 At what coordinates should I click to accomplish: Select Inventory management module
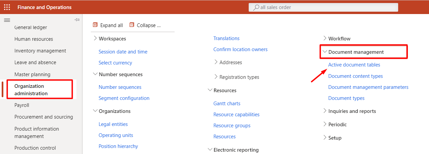(x=40, y=51)
